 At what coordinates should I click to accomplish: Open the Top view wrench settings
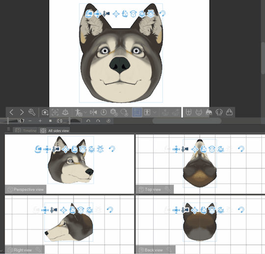point(167,189)
